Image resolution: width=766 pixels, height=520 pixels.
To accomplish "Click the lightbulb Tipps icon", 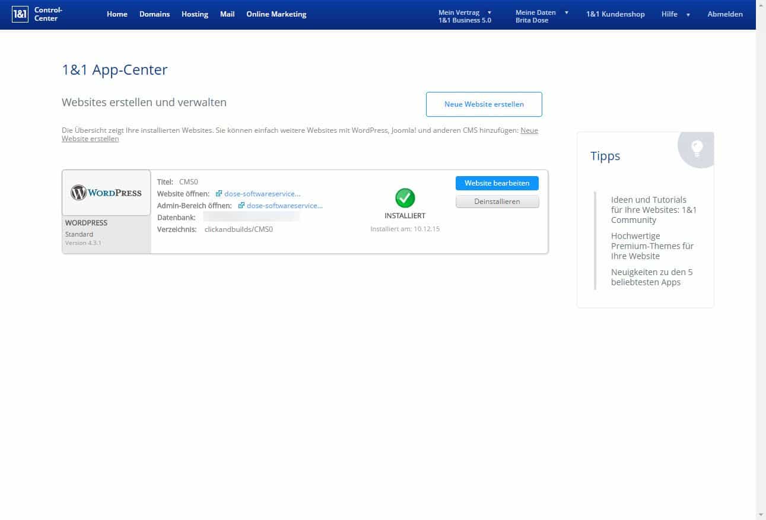I will pos(697,148).
